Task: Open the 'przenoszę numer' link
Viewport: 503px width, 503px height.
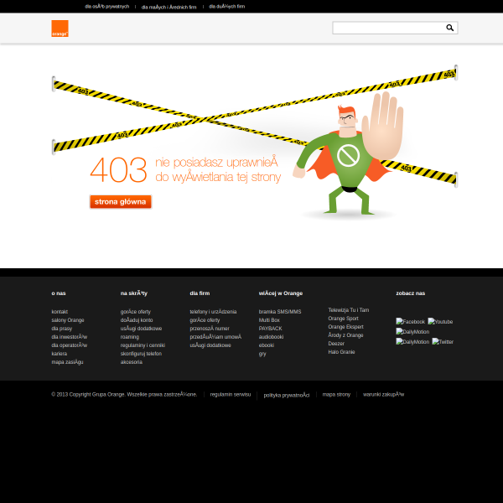Action: pyautogui.click(x=210, y=328)
